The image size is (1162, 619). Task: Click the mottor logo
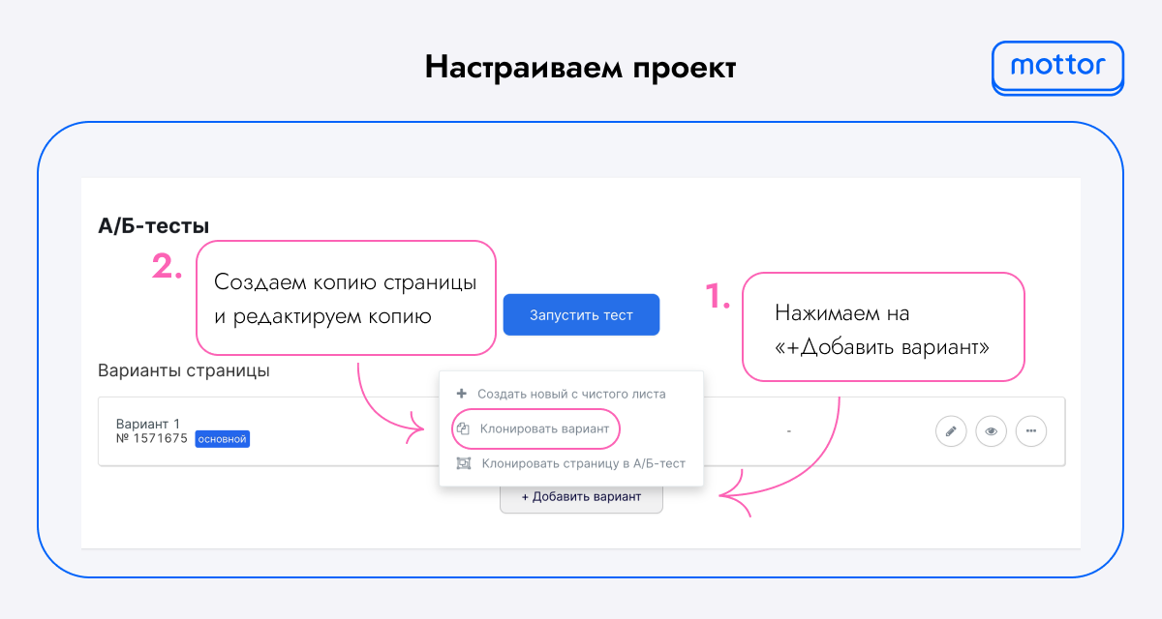tap(1057, 67)
